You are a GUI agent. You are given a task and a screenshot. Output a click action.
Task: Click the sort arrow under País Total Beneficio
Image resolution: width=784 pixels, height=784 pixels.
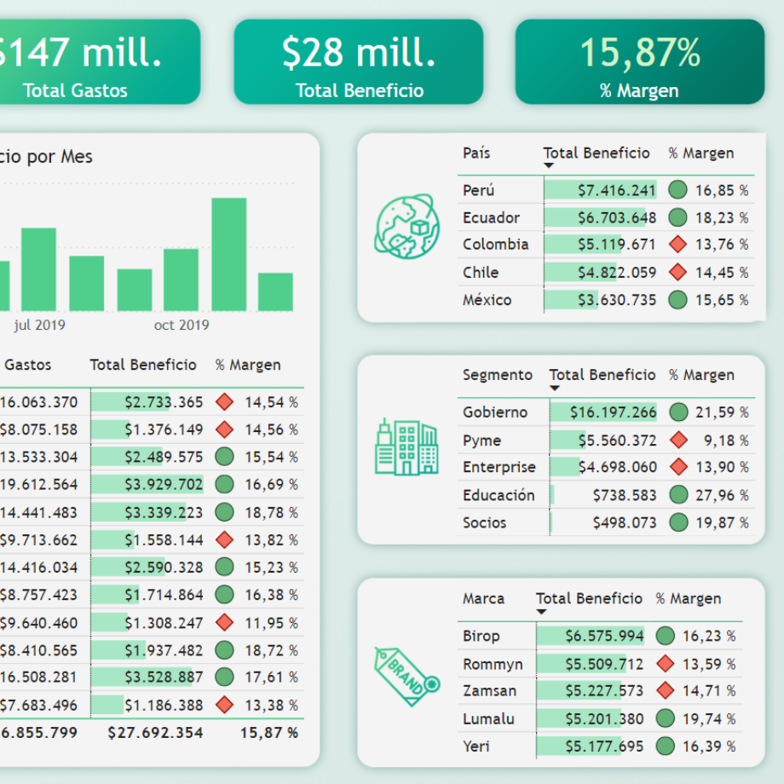549,165
